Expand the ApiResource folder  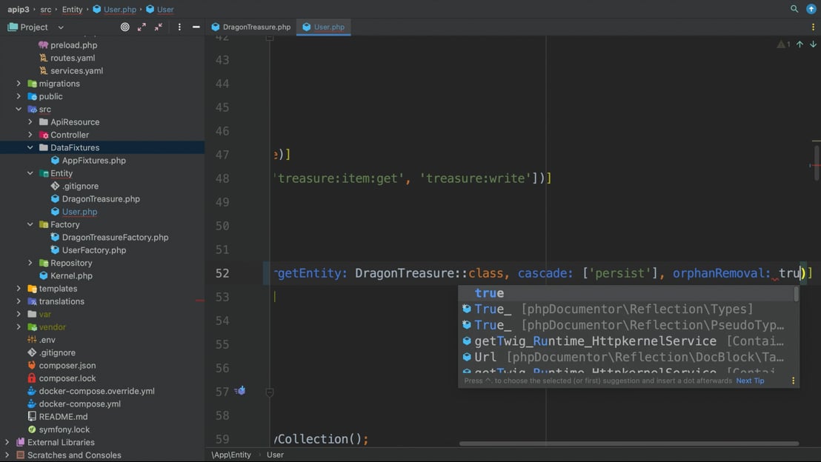[30, 122]
